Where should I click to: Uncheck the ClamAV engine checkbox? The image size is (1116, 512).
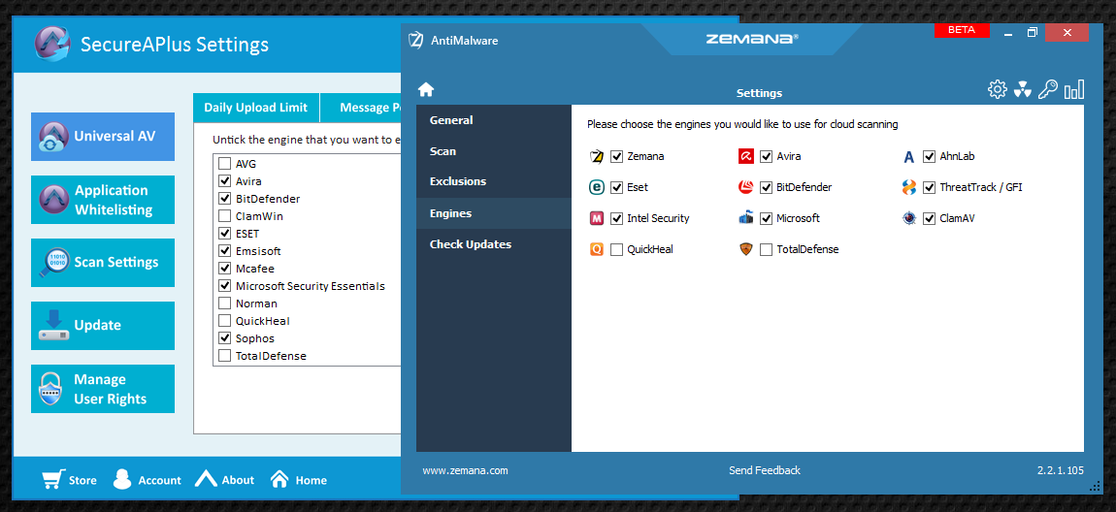click(x=929, y=218)
